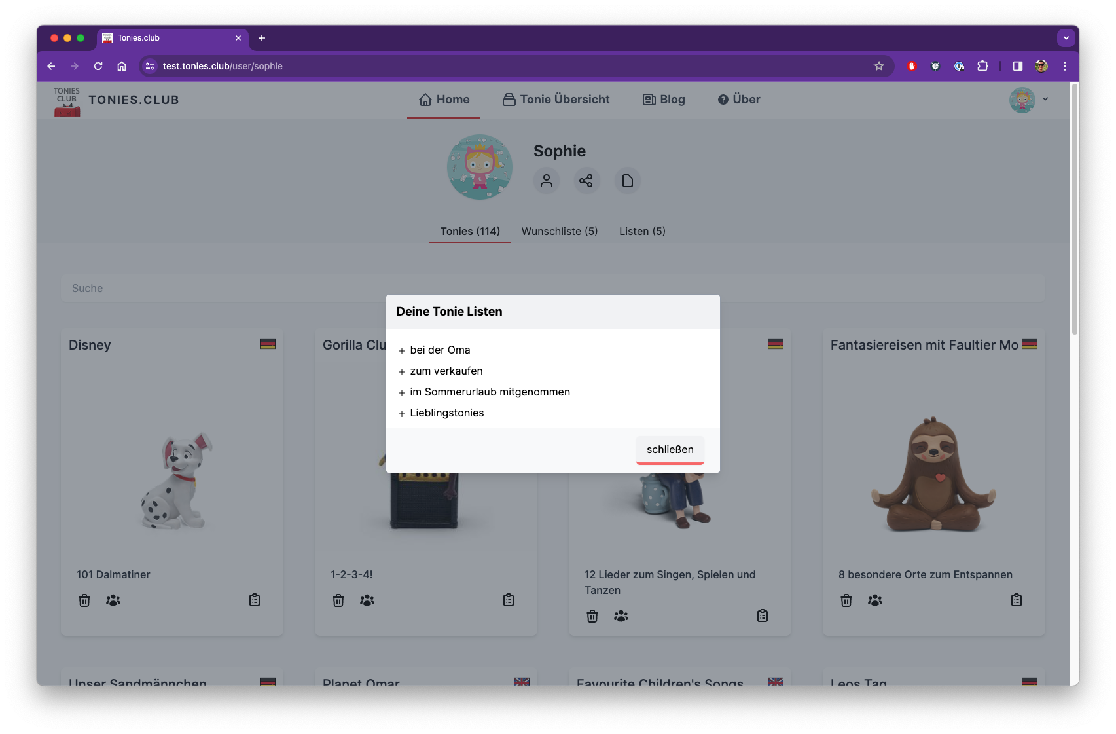Click the page vertical scrollbar
The width and height of the screenshot is (1116, 734).
(1074, 210)
